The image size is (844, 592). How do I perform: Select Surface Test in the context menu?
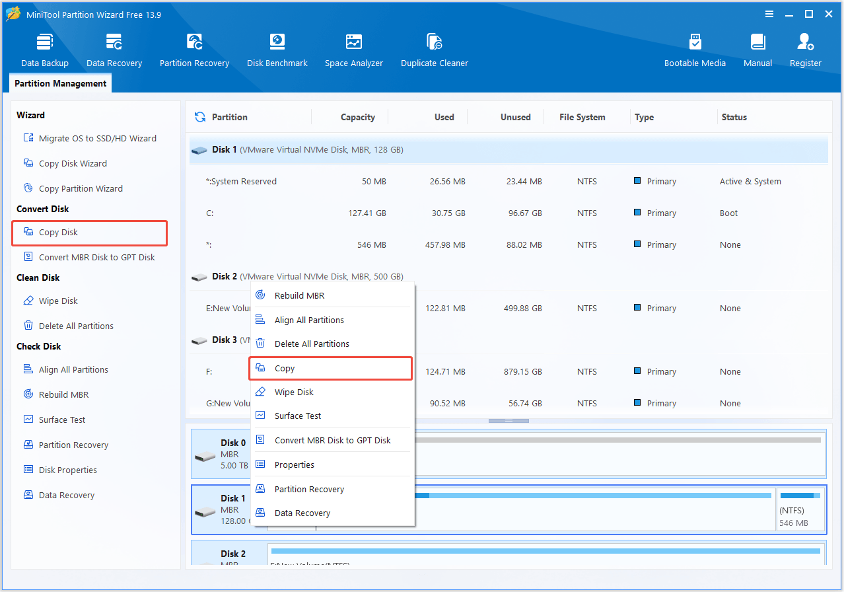[x=332, y=416]
